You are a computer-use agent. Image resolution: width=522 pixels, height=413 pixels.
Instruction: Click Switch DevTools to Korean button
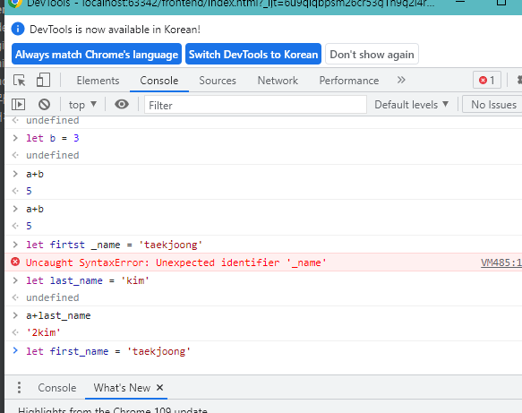pyautogui.click(x=253, y=54)
